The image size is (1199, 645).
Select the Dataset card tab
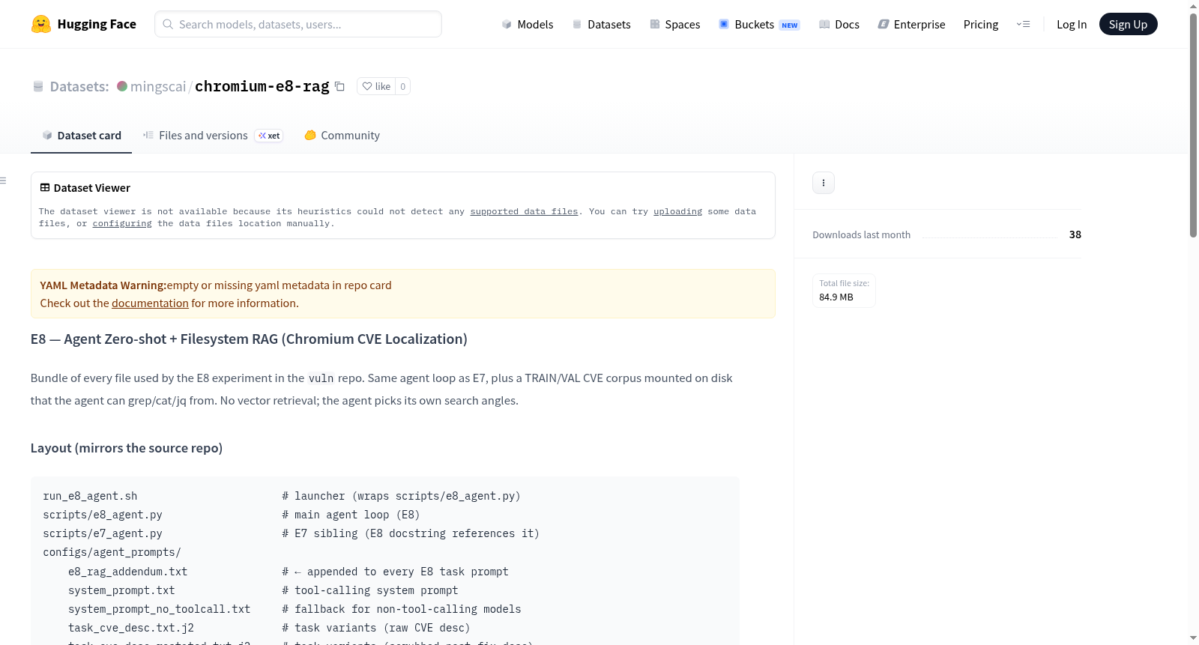pyautogui.click(x=81, y=136)
